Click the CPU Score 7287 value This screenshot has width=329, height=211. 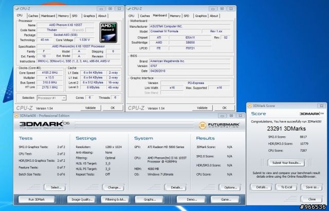pyautogui.click(x=303, y=151)
